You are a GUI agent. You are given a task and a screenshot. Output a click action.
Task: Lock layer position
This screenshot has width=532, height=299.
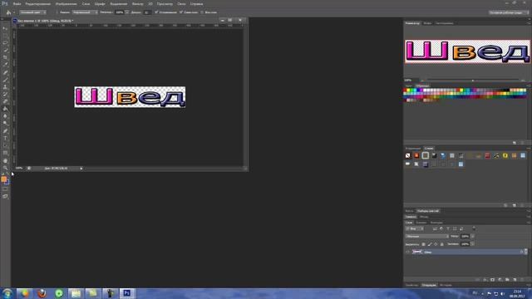click(x=436, y=244)
